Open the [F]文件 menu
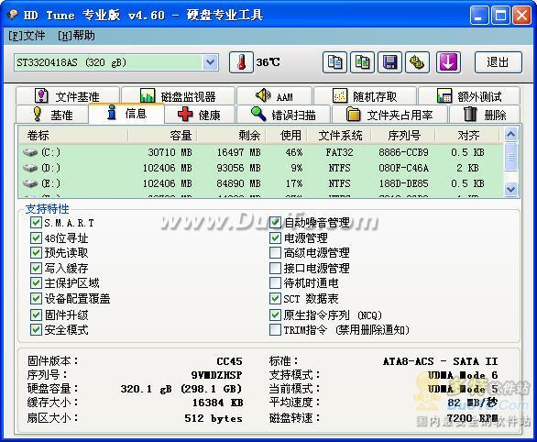Image resolution: width=537 pixels, height=442 pixels. click(27, 36)
